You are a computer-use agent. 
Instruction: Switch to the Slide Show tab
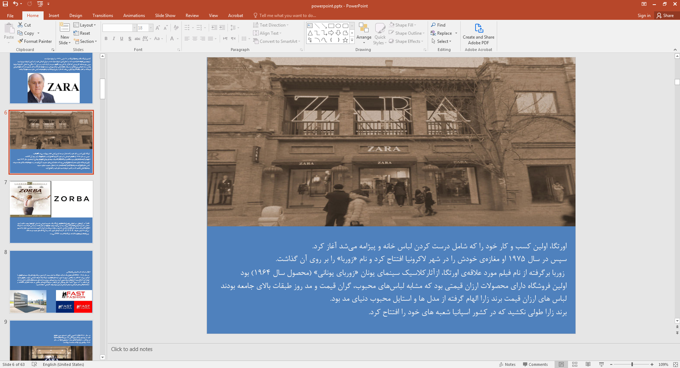click(165, 16)
